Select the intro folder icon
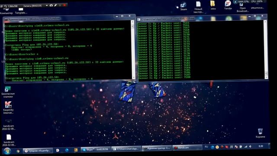This screenshot has width=277, height=156. click(x=213, y=5)
